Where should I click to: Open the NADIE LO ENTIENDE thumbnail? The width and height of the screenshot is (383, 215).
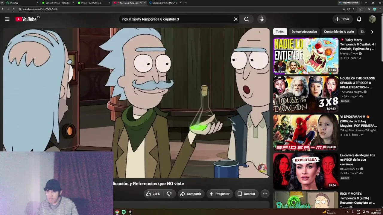coord(306,56)
